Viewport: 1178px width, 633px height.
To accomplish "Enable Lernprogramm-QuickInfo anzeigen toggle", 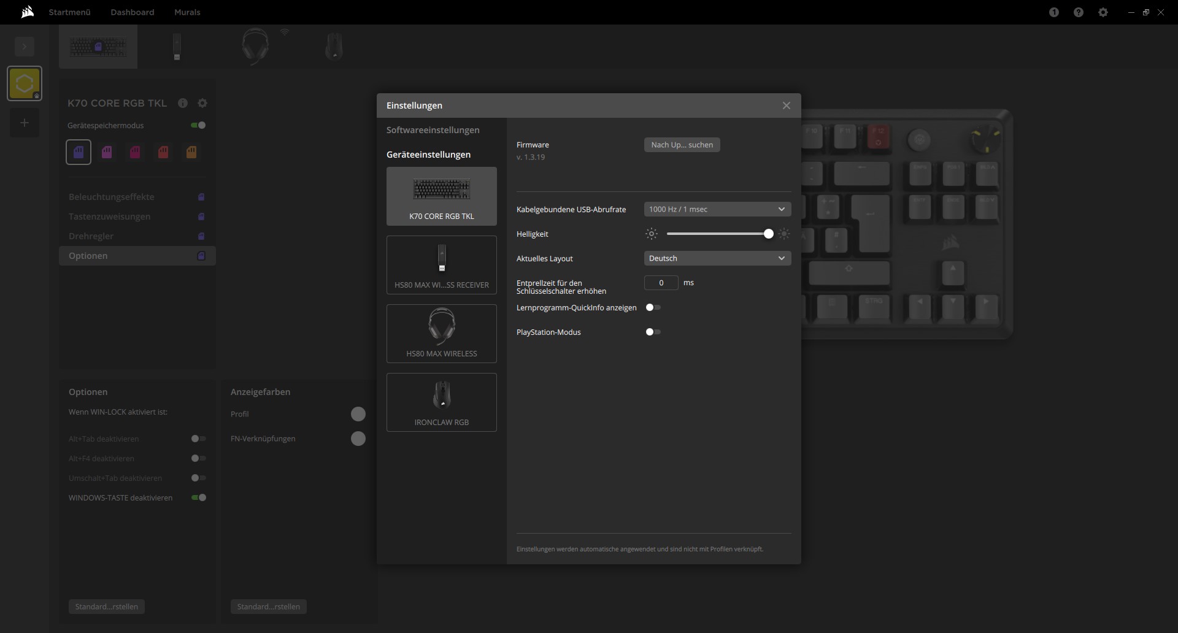I will (653, 307).
